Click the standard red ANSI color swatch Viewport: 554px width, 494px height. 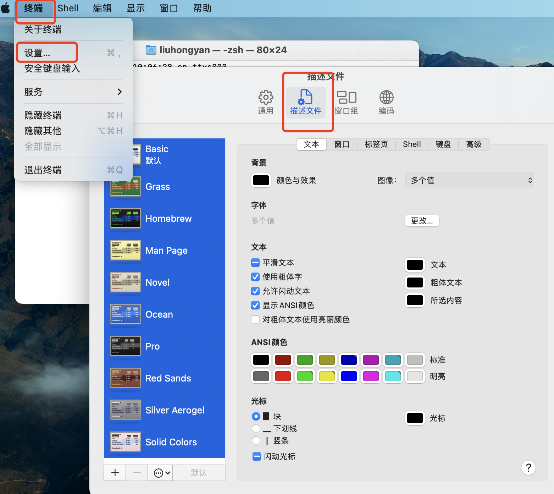(283, 360)
